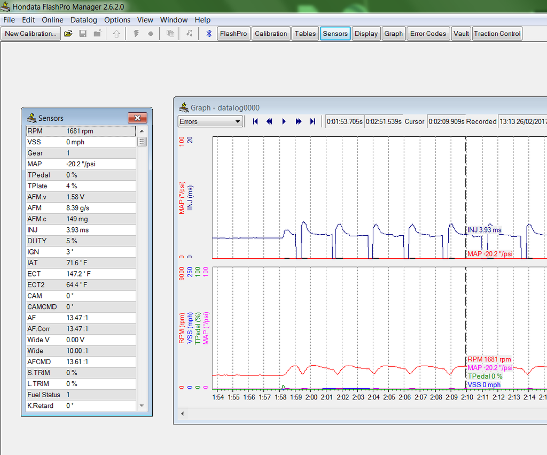The width and height of the screenshot is (547, 455).
Task: Open the Traction Control button
Action: (x=497, y=34)
